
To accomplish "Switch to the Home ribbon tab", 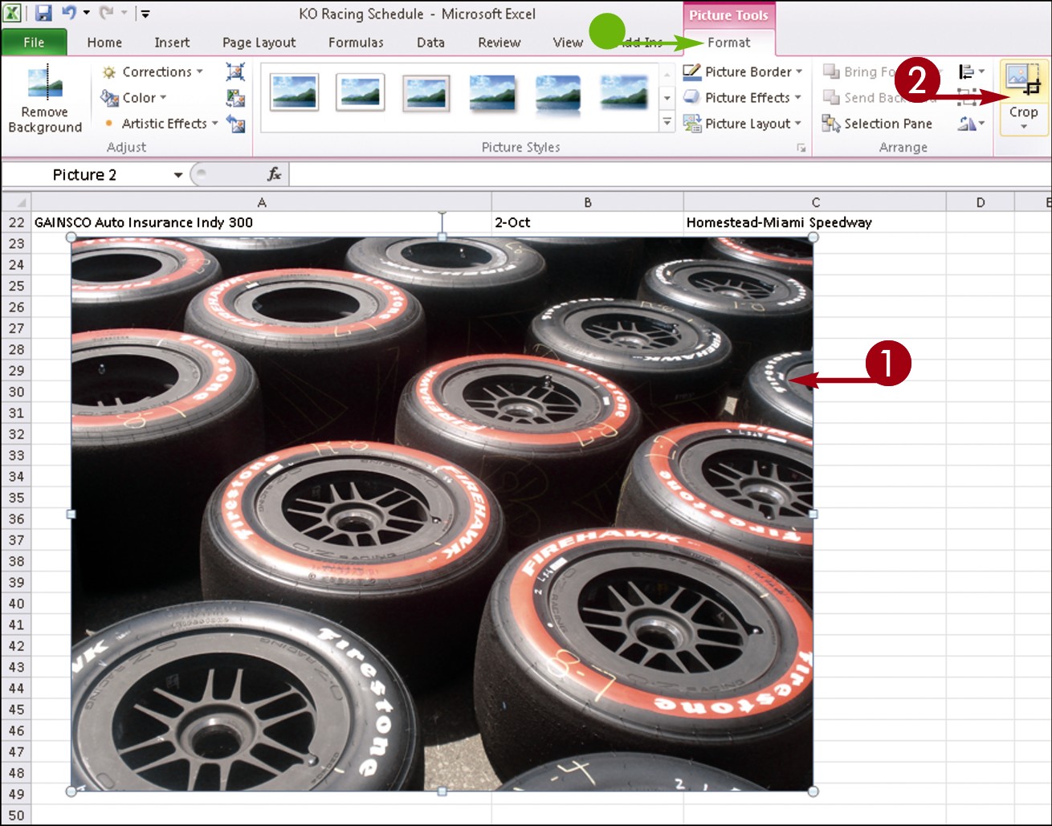I will (x=104, y=43).
